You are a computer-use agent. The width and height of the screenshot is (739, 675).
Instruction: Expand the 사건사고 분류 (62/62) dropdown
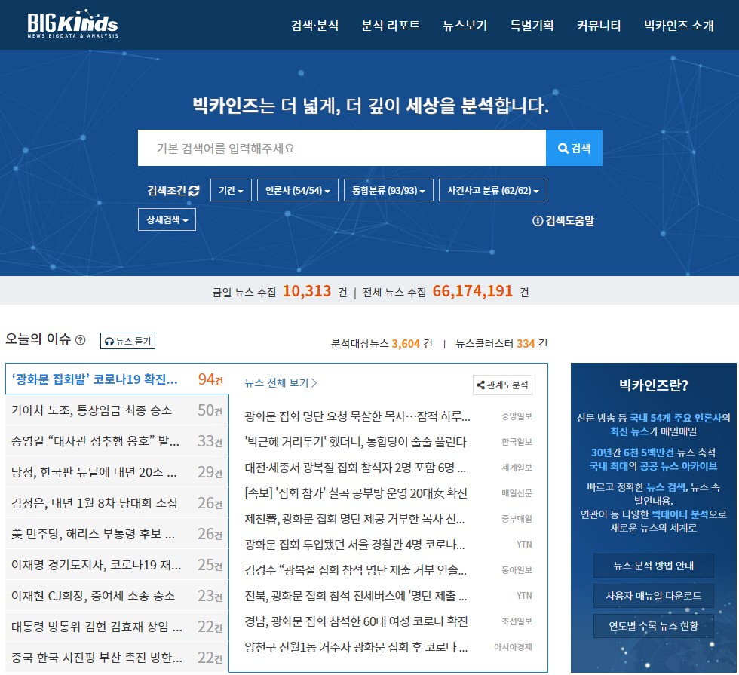click(493, 190)
